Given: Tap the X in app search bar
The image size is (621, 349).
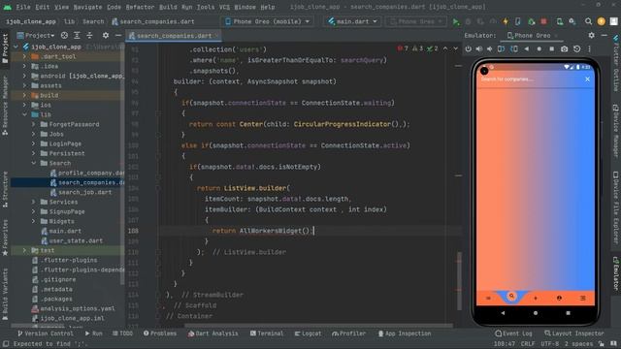Looking at the screenshot, I should (x=587, y=79).
